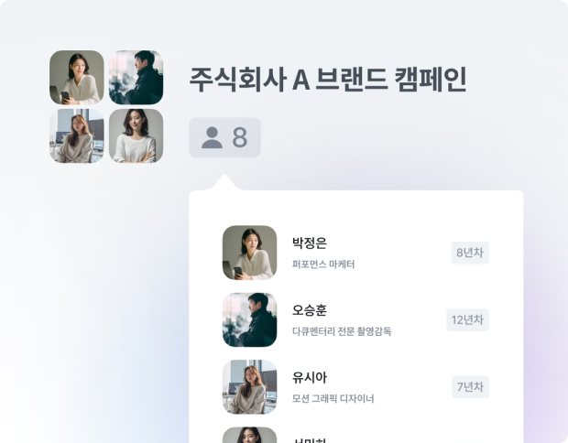Click the 다큐멘터리 전문 촬영감독 role text
The width and height of the screenshot is (568, 443).
pyautogui.click(x=342, y=331)
